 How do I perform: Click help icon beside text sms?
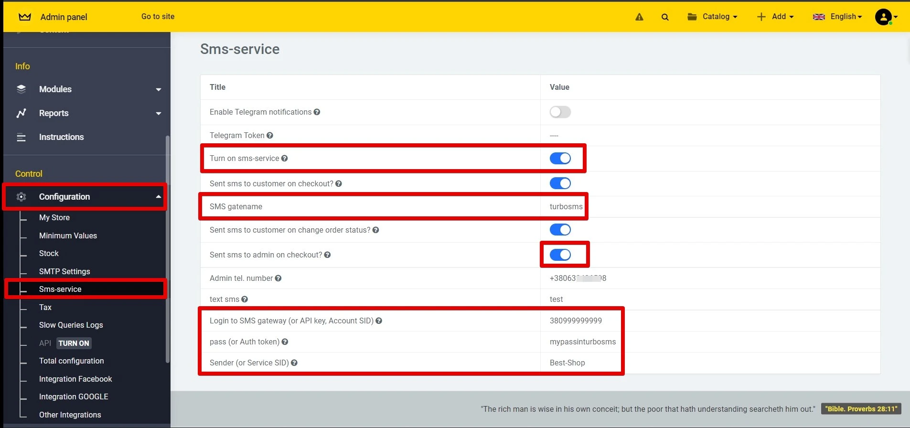pyautogui.click(x=245, y=300)
